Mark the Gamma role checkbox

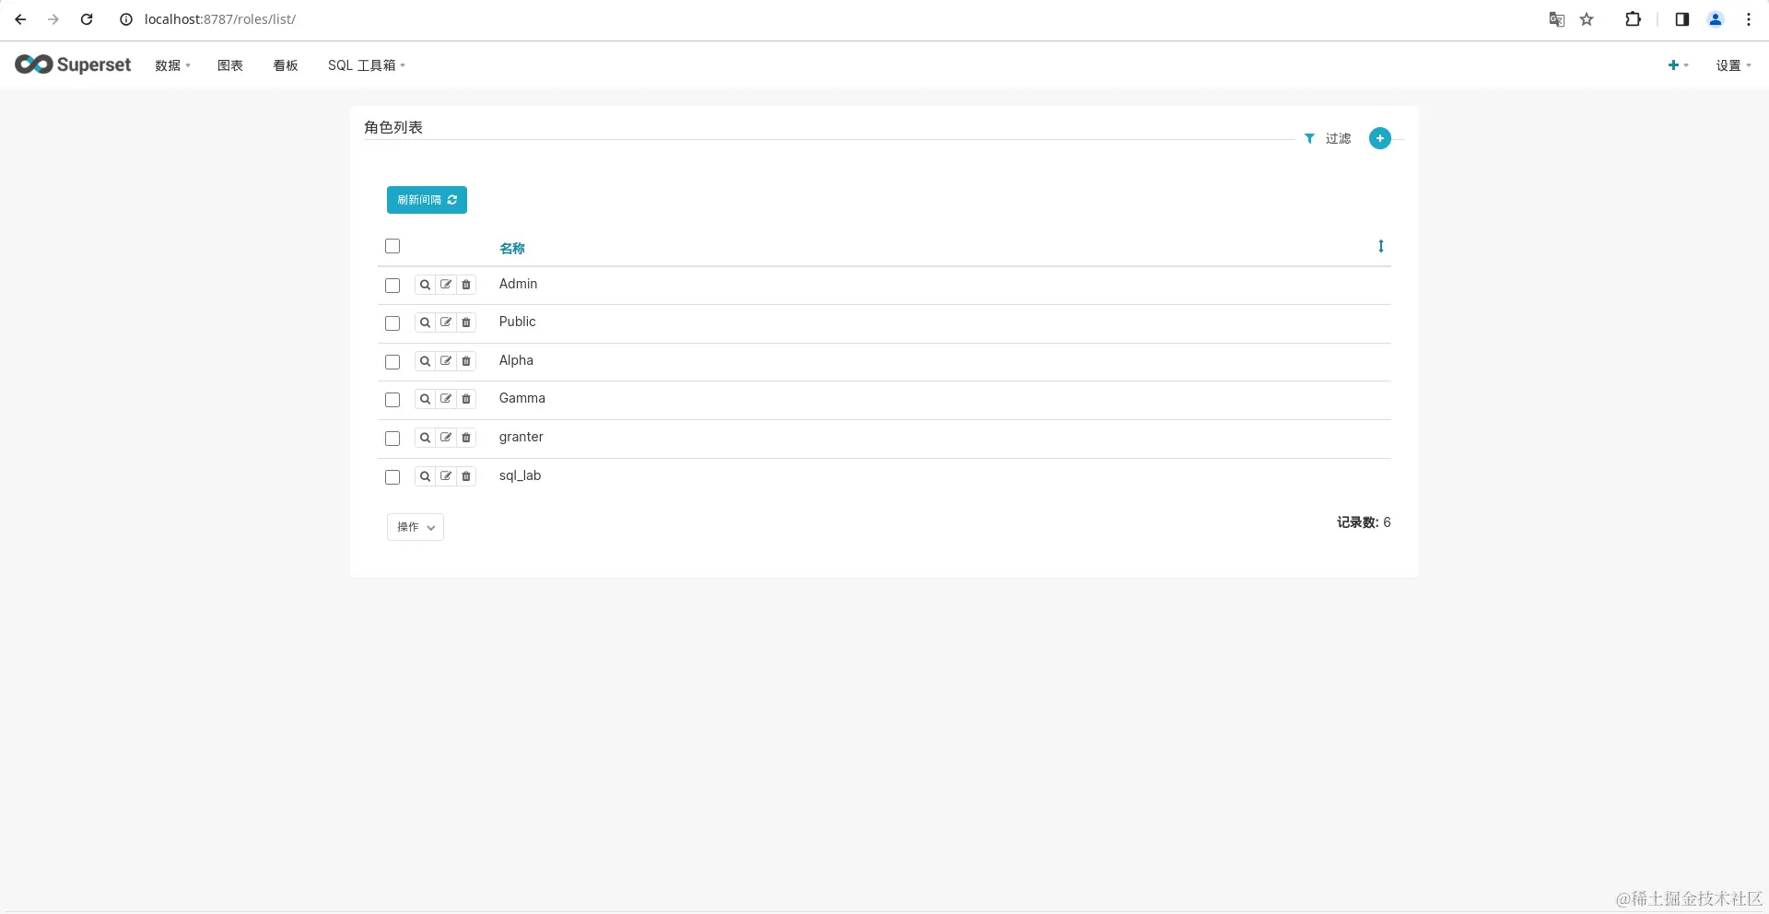tap(392, 400)
